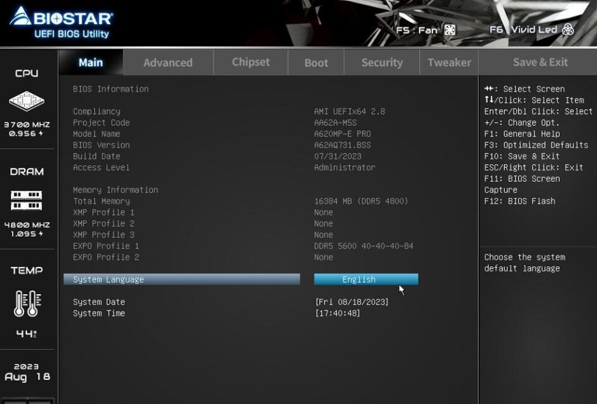Click the XMP Profile 2 label

(x=104, y=223)
